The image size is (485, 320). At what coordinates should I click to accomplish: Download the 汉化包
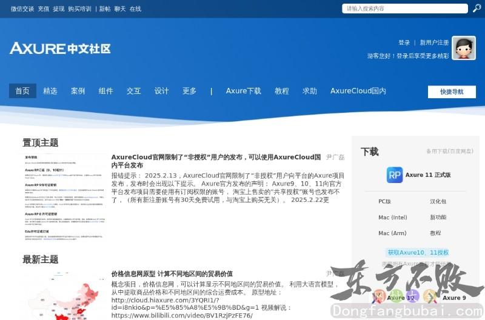pyautogui.click(x=438, y=202)
